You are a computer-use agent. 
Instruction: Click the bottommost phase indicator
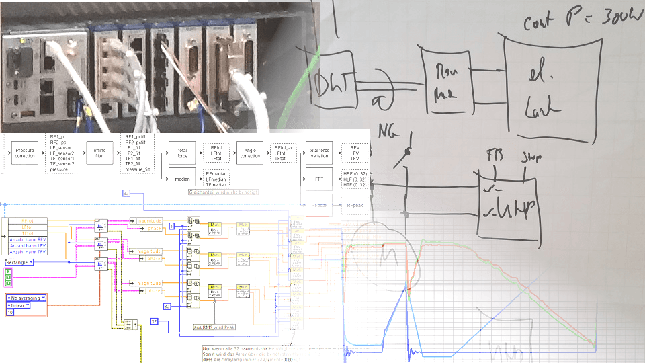[151, 290]
